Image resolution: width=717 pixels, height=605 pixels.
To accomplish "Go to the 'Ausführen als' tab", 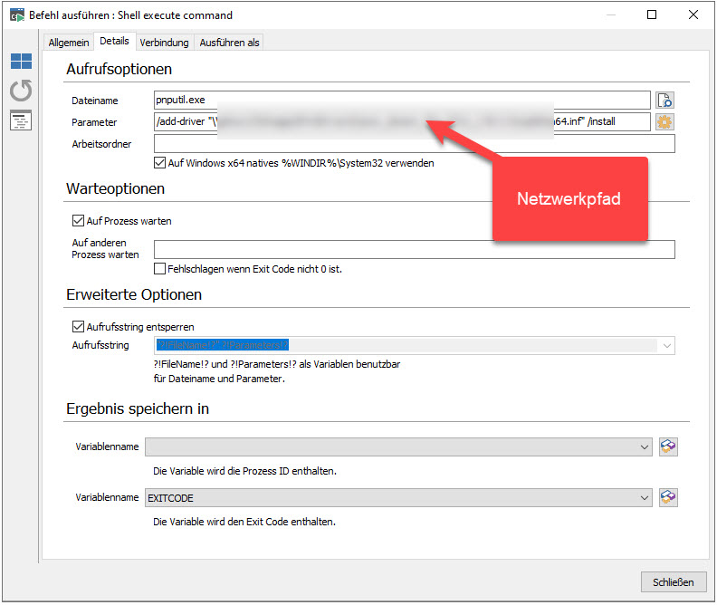I will tap(228, 43).
